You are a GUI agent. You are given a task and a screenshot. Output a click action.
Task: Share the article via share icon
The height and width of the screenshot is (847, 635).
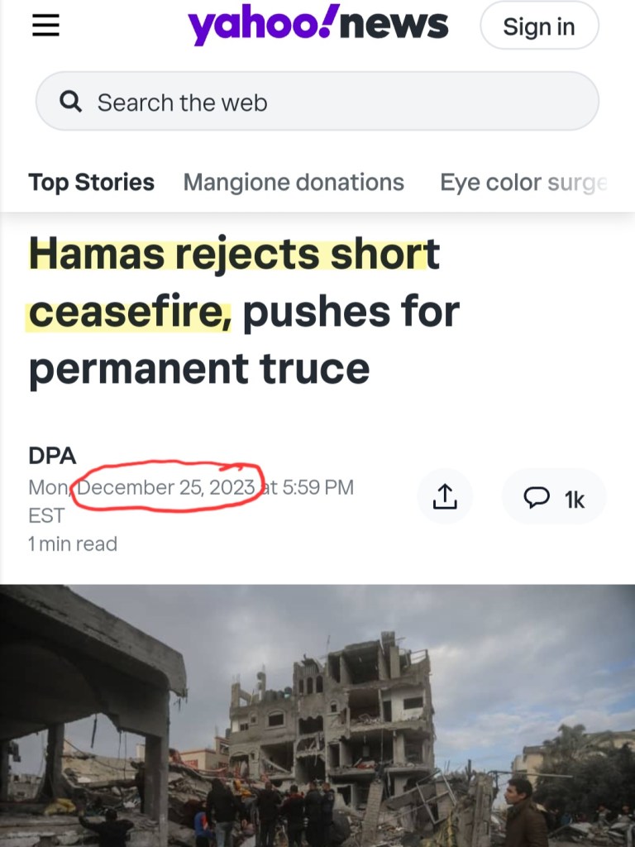[x=445, y=496]
